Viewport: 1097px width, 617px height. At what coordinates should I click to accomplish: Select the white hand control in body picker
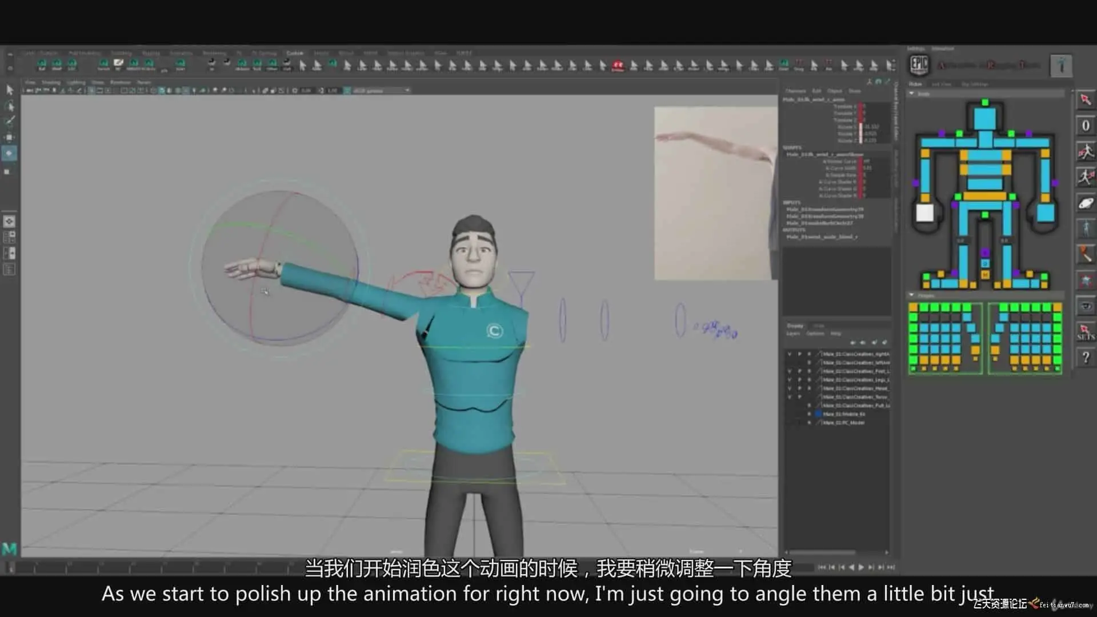tap(924, 213)
